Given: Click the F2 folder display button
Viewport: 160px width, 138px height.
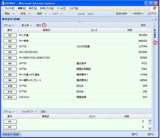Looking at the screenshot, I should pos(10,127).
